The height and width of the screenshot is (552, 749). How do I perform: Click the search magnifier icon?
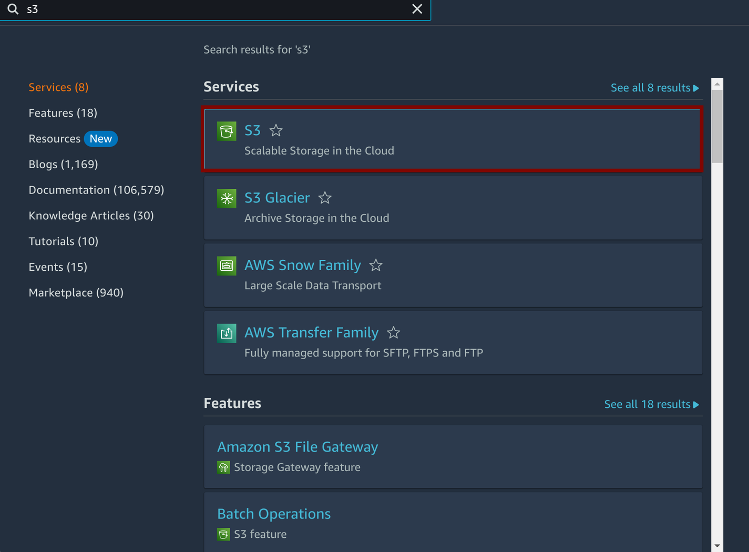click(13, 9)
